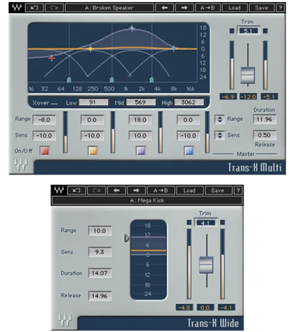Select the purple high-mid band marker on graph

(x=132, y=28)
